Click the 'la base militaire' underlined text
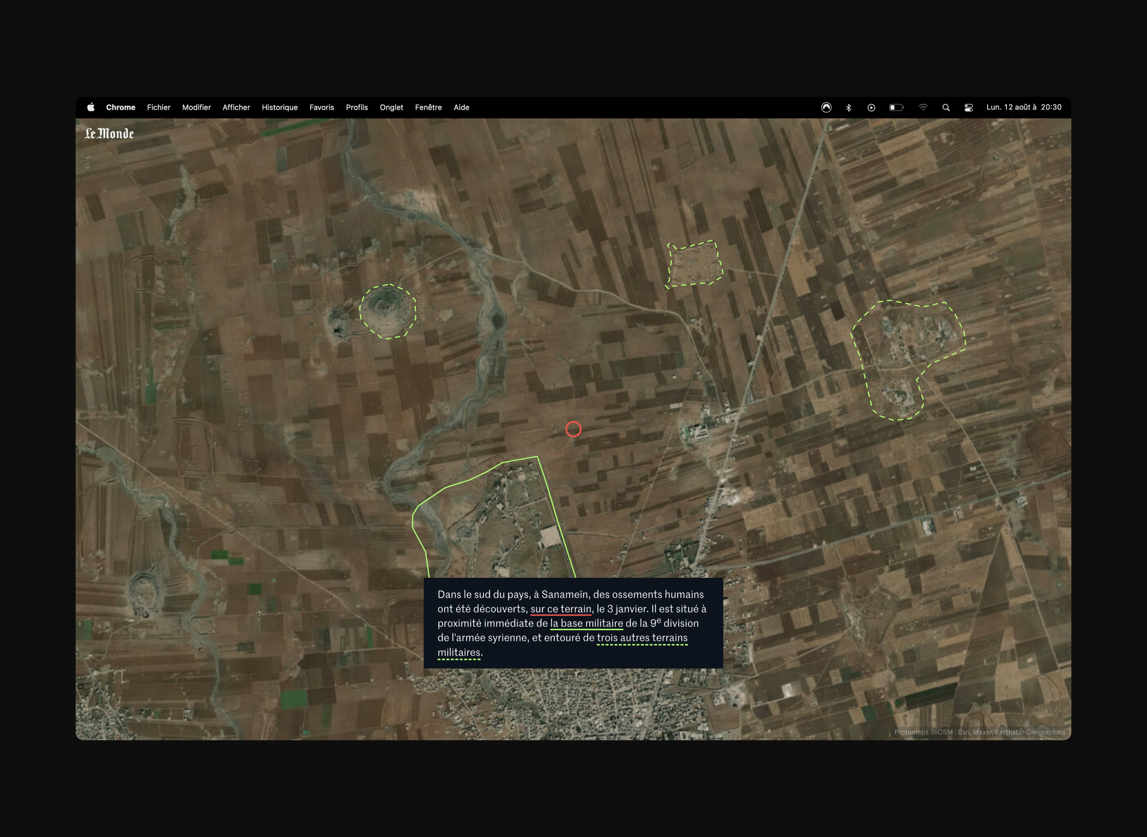 click(x=587, y=623)
